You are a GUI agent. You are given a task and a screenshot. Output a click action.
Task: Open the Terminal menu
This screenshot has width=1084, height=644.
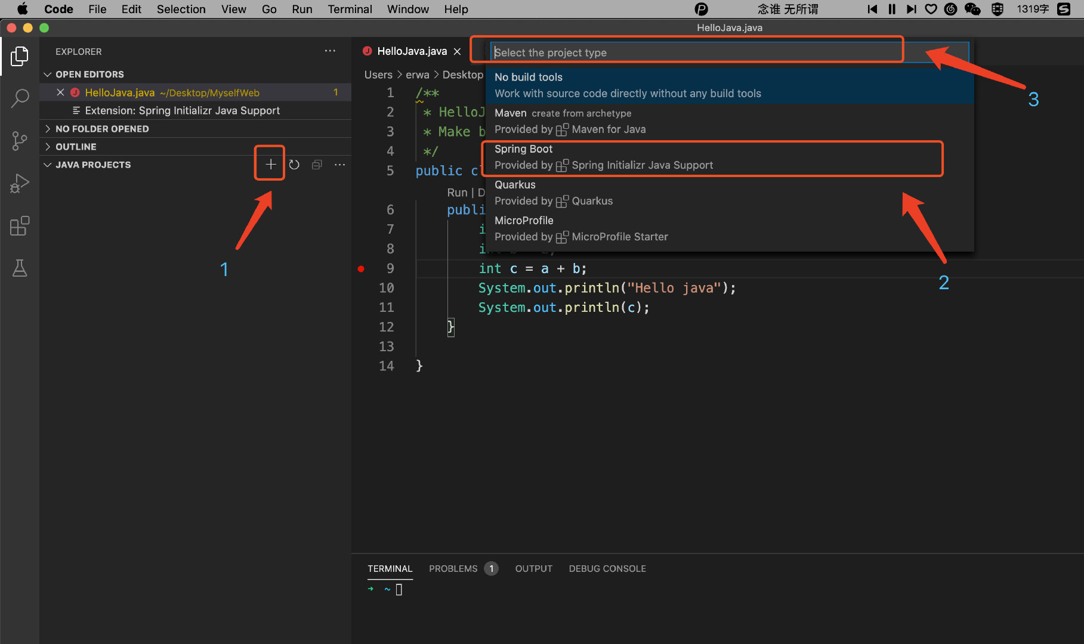[x=350, y=9]
